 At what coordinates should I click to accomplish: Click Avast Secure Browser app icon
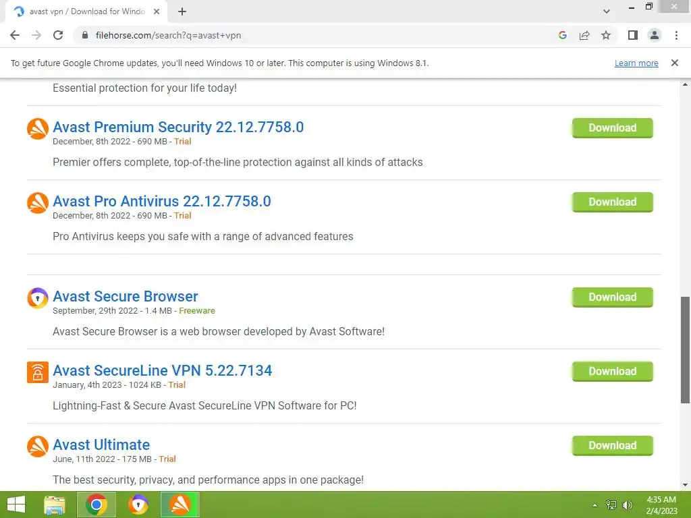tap(38, 297)
